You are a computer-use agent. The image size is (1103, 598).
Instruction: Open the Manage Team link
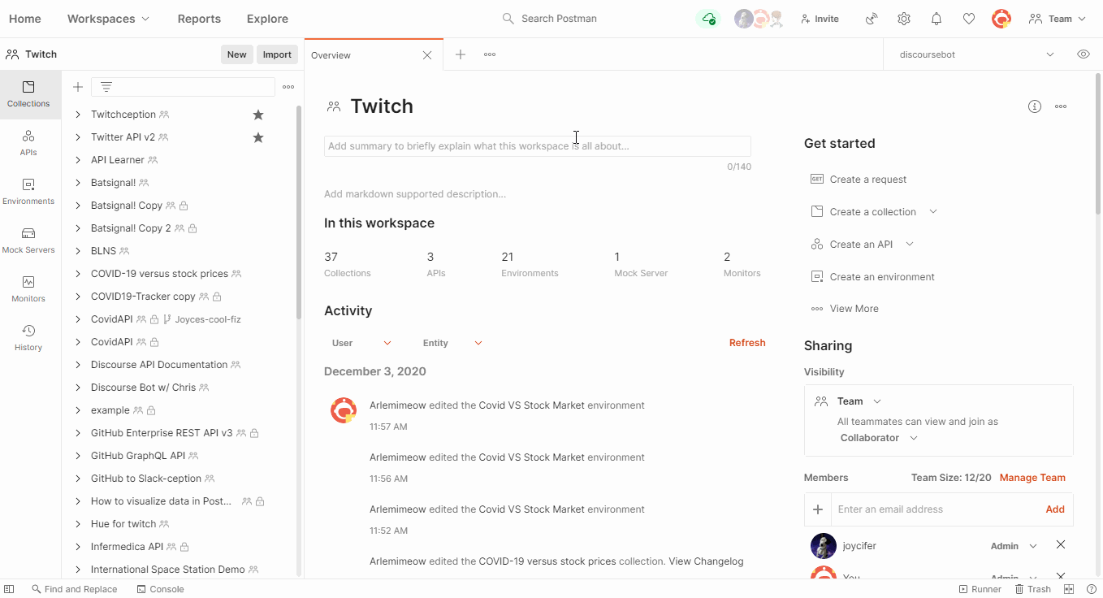[1032, 478]
